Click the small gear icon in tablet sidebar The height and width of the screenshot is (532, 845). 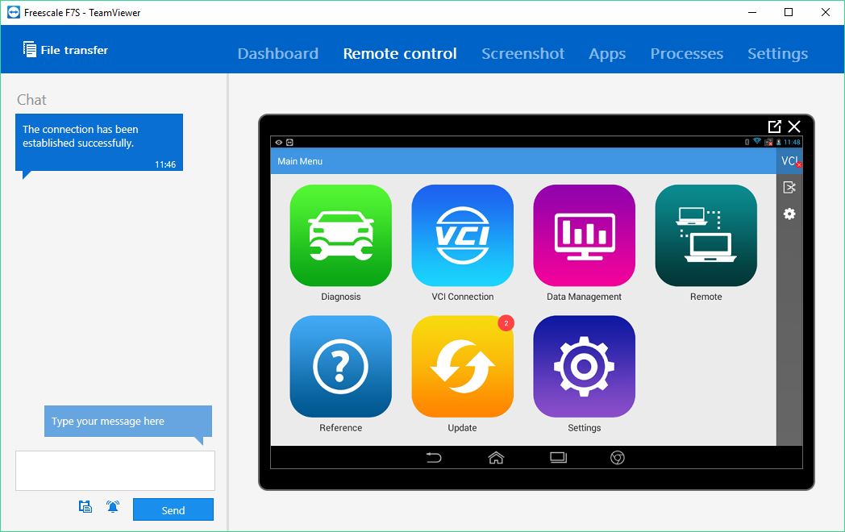[x=789, y=214]
